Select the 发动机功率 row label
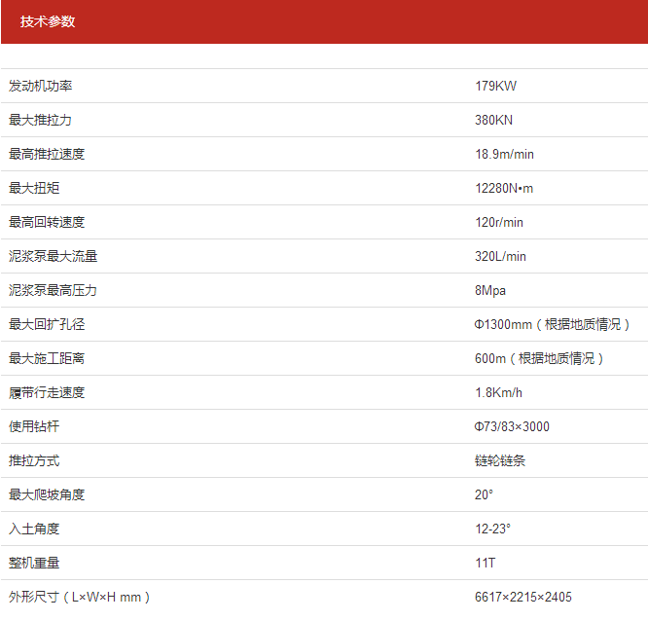The image size is (648, 621). 41,86
